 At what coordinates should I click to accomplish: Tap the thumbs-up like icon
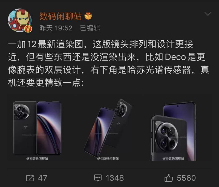point(169,178)
